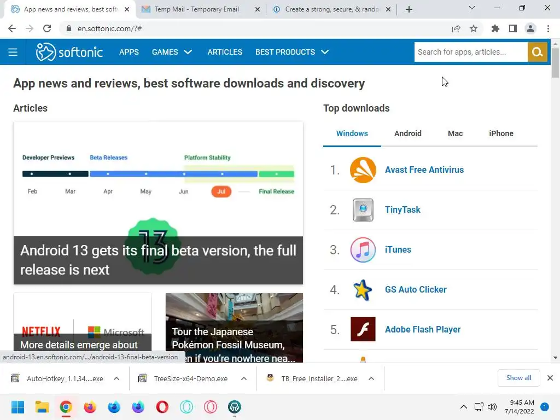Click the iTunes music note icon

click(363, 250)
